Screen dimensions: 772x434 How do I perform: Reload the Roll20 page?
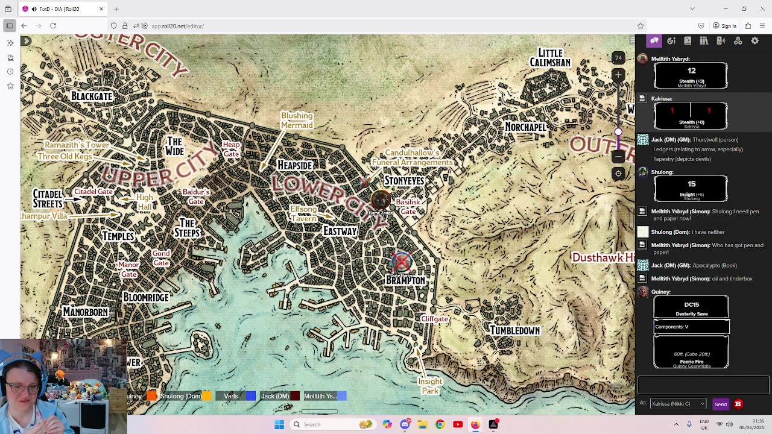(x=53, y=26)
